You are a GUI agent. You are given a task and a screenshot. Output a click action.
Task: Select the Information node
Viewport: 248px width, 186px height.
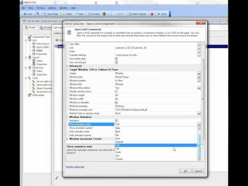coord(38,95)
